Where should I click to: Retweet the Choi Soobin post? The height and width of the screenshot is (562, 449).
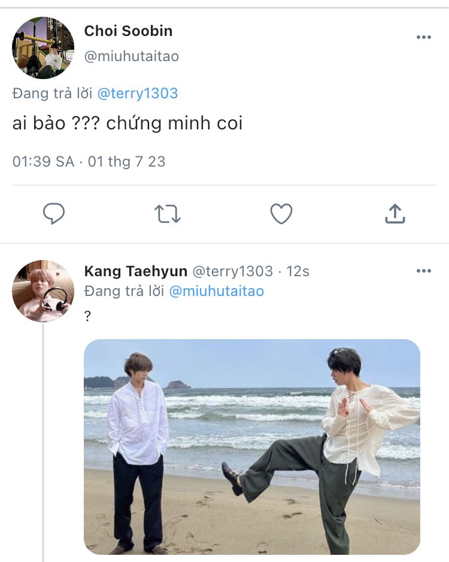168,213
